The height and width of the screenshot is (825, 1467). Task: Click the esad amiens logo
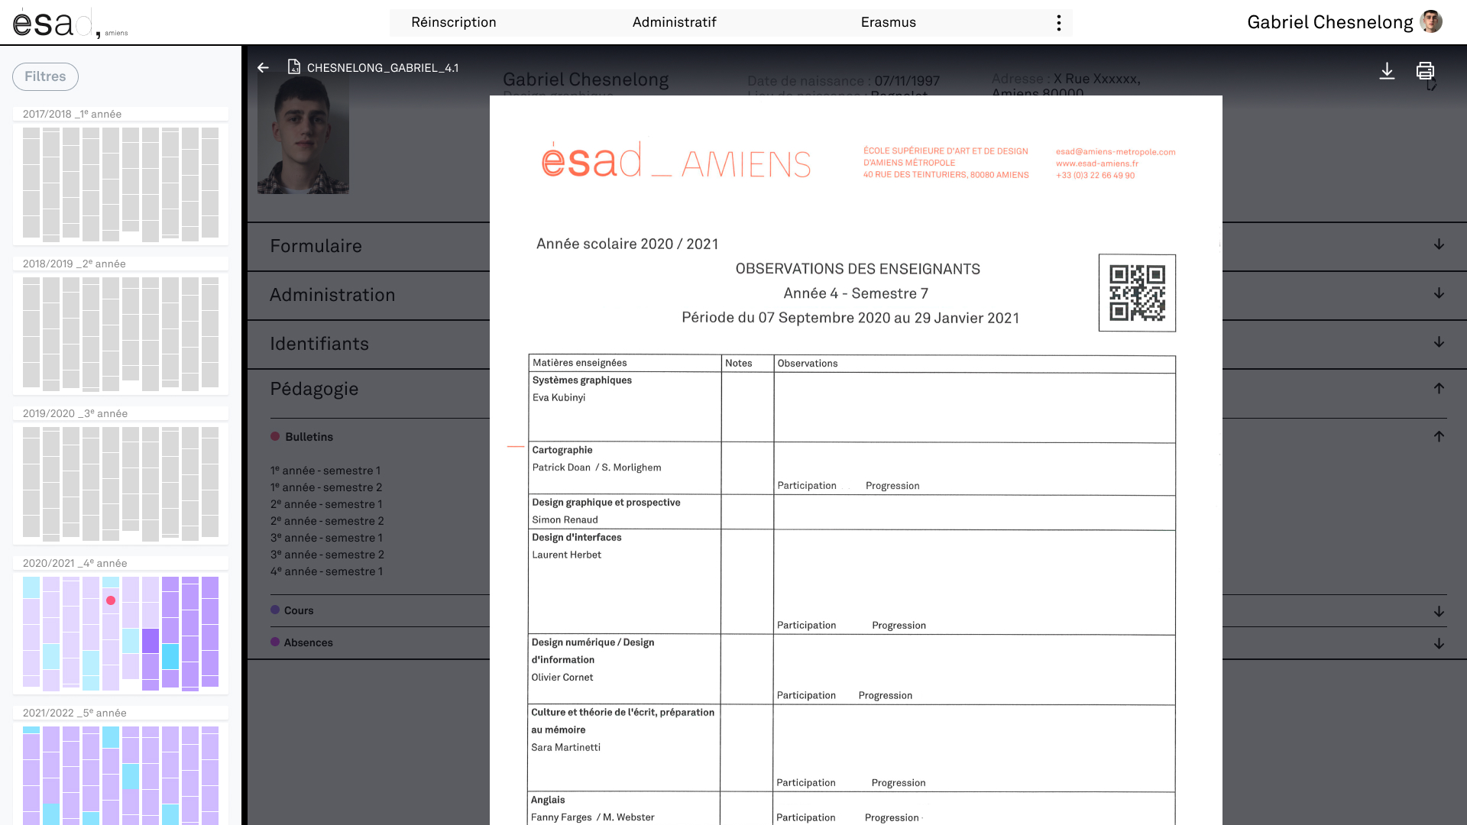[x=70, y=23]
